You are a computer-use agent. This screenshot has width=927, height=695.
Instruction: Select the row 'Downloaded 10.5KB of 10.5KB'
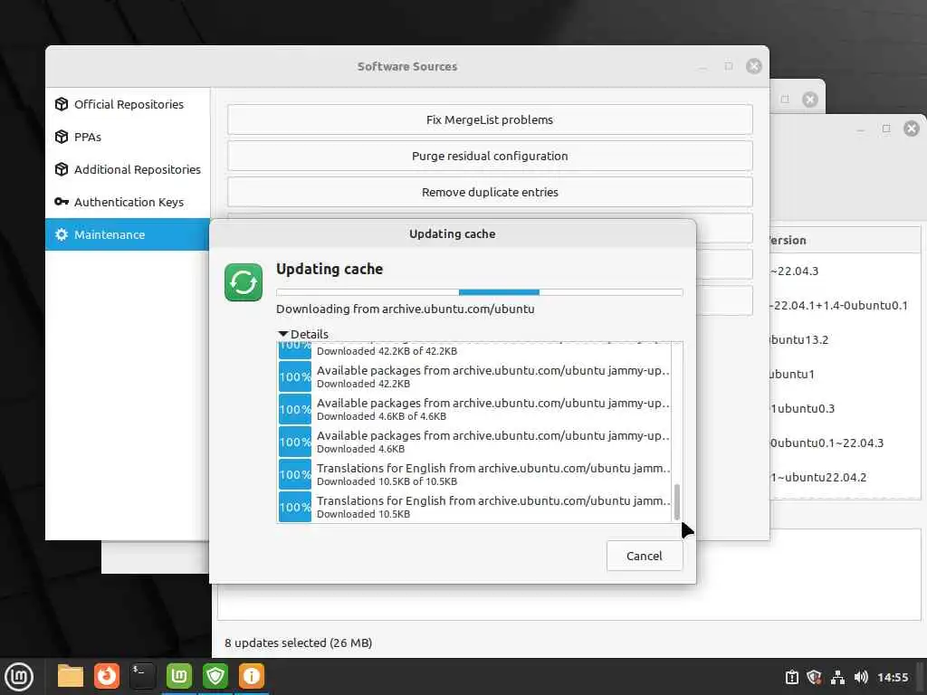pos(474,474)
